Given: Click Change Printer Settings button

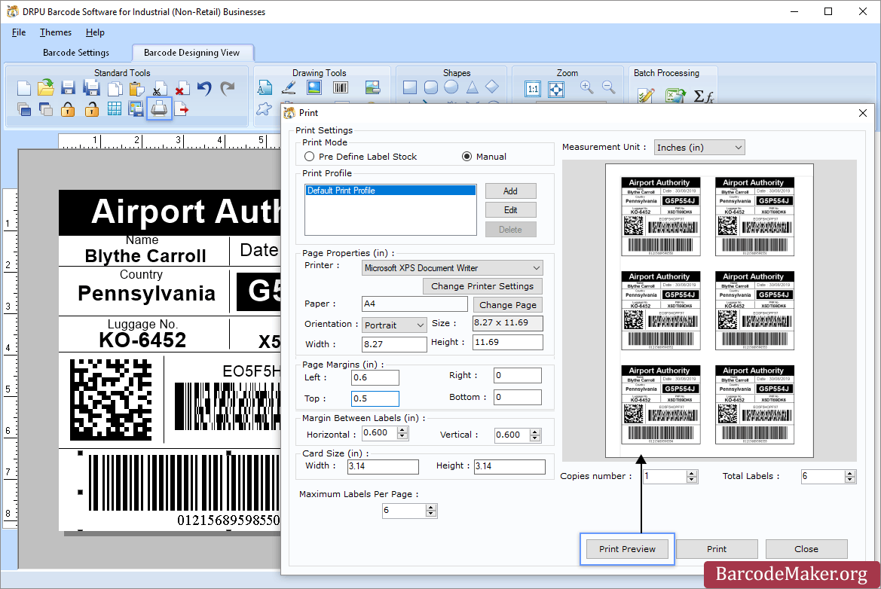Looking at the screenshot, I should click(x=482, y=286).
